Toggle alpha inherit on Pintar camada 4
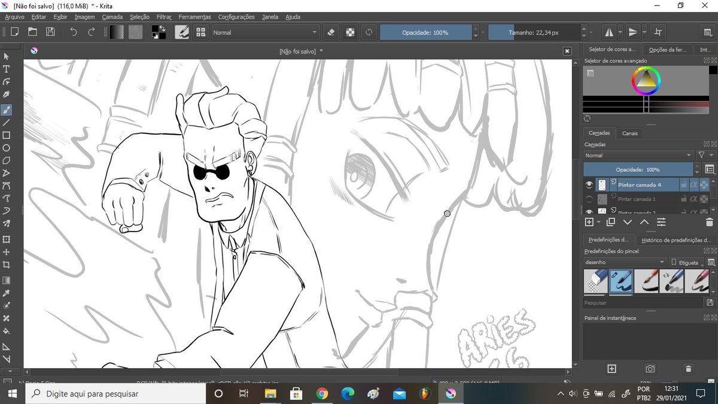This screenshot has width=718, height=404. pos(694,185)
